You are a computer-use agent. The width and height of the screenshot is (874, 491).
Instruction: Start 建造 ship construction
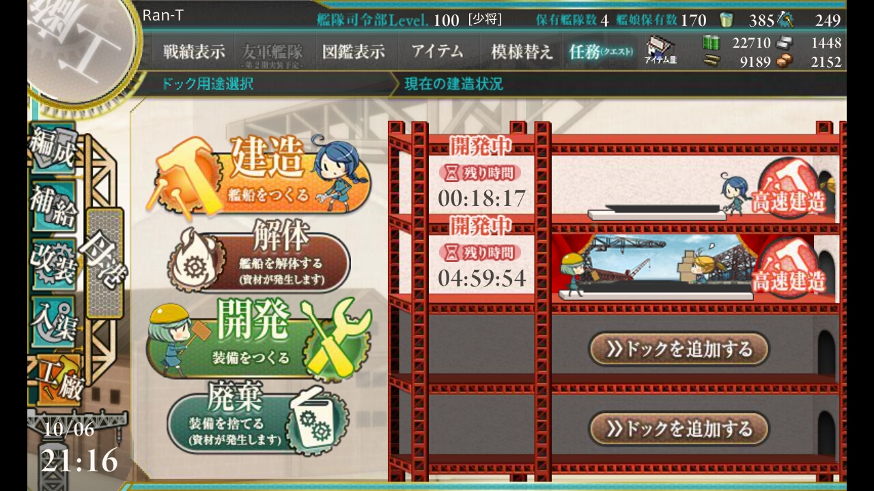pyautogui.click(x=264, y=175)
